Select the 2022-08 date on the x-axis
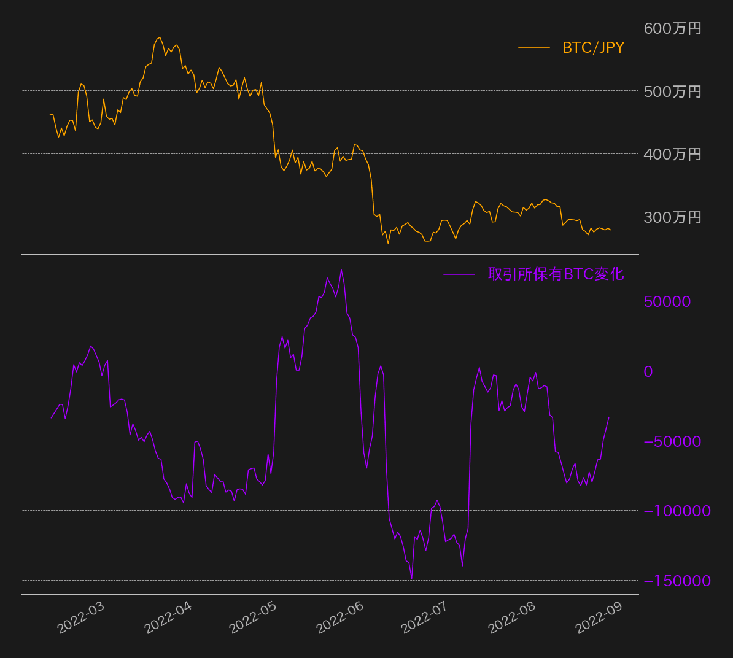The image size is (733, 658). point(512,617)
